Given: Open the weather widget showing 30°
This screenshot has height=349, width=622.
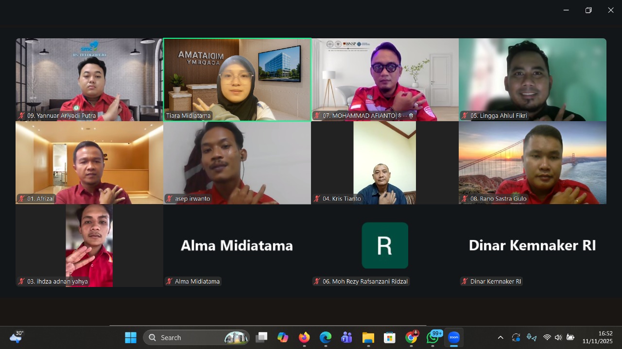Looking at the screenshot, I should point(16,337).
